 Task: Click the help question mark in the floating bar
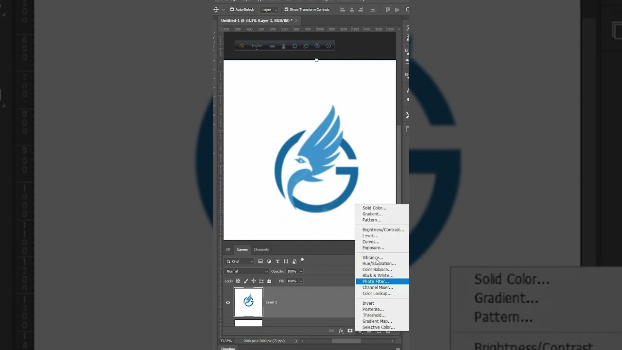coord(317,46)
